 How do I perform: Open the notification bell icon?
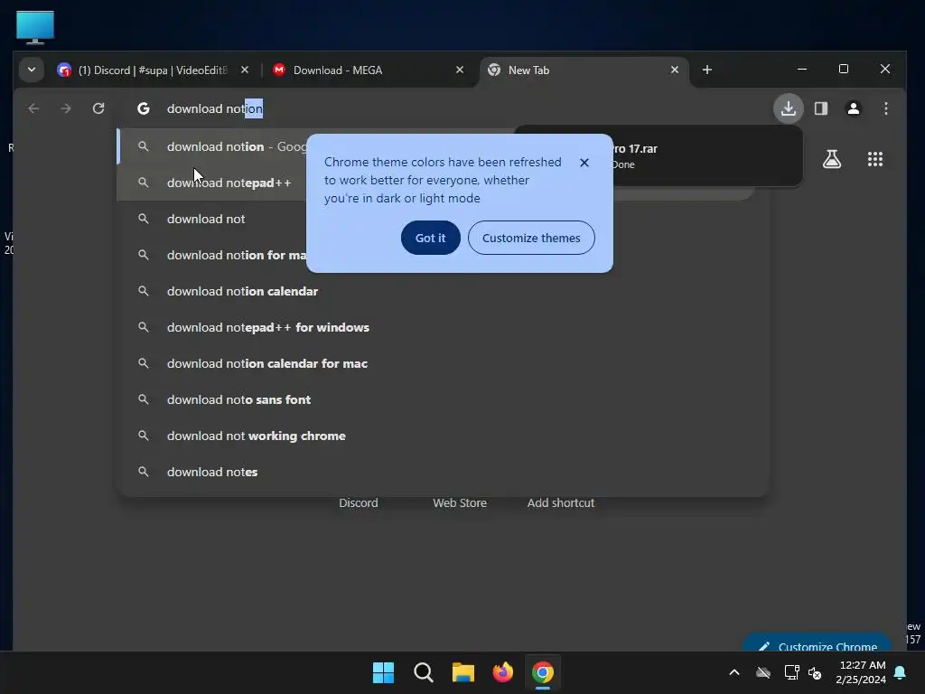901,672
